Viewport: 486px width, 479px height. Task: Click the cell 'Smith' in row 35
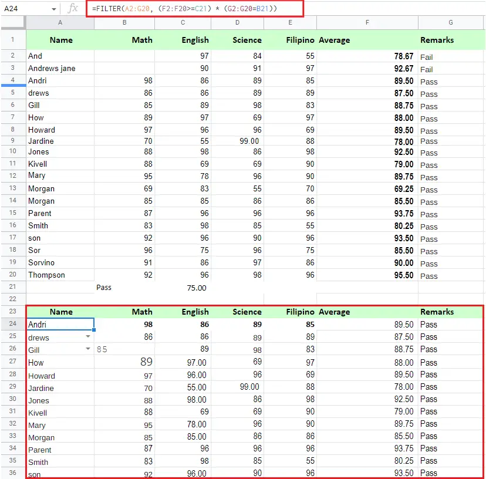tap(60, 462)
